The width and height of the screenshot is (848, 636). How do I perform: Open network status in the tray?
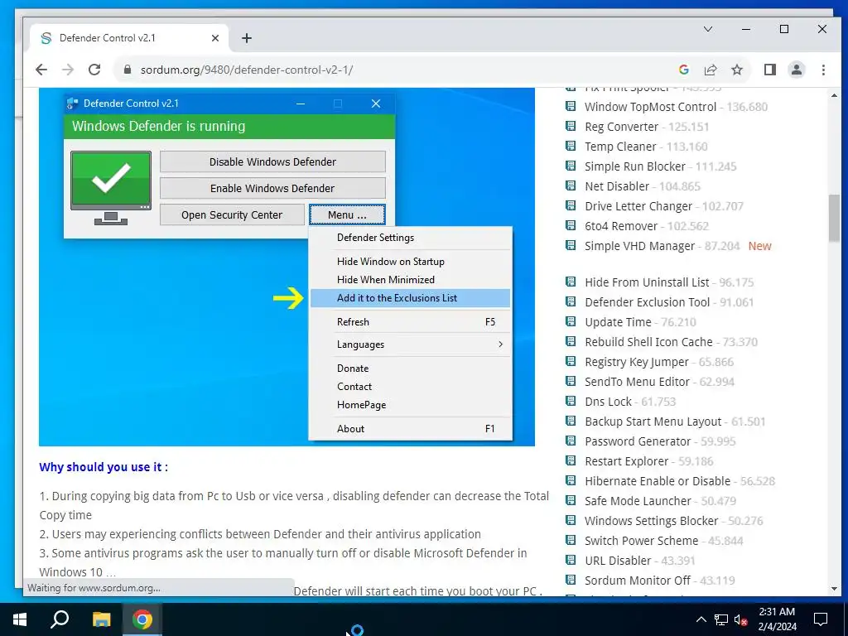coord(721,619)
